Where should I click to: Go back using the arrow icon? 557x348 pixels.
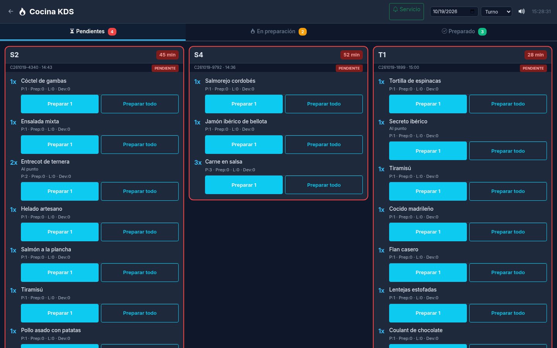[11, 12]
